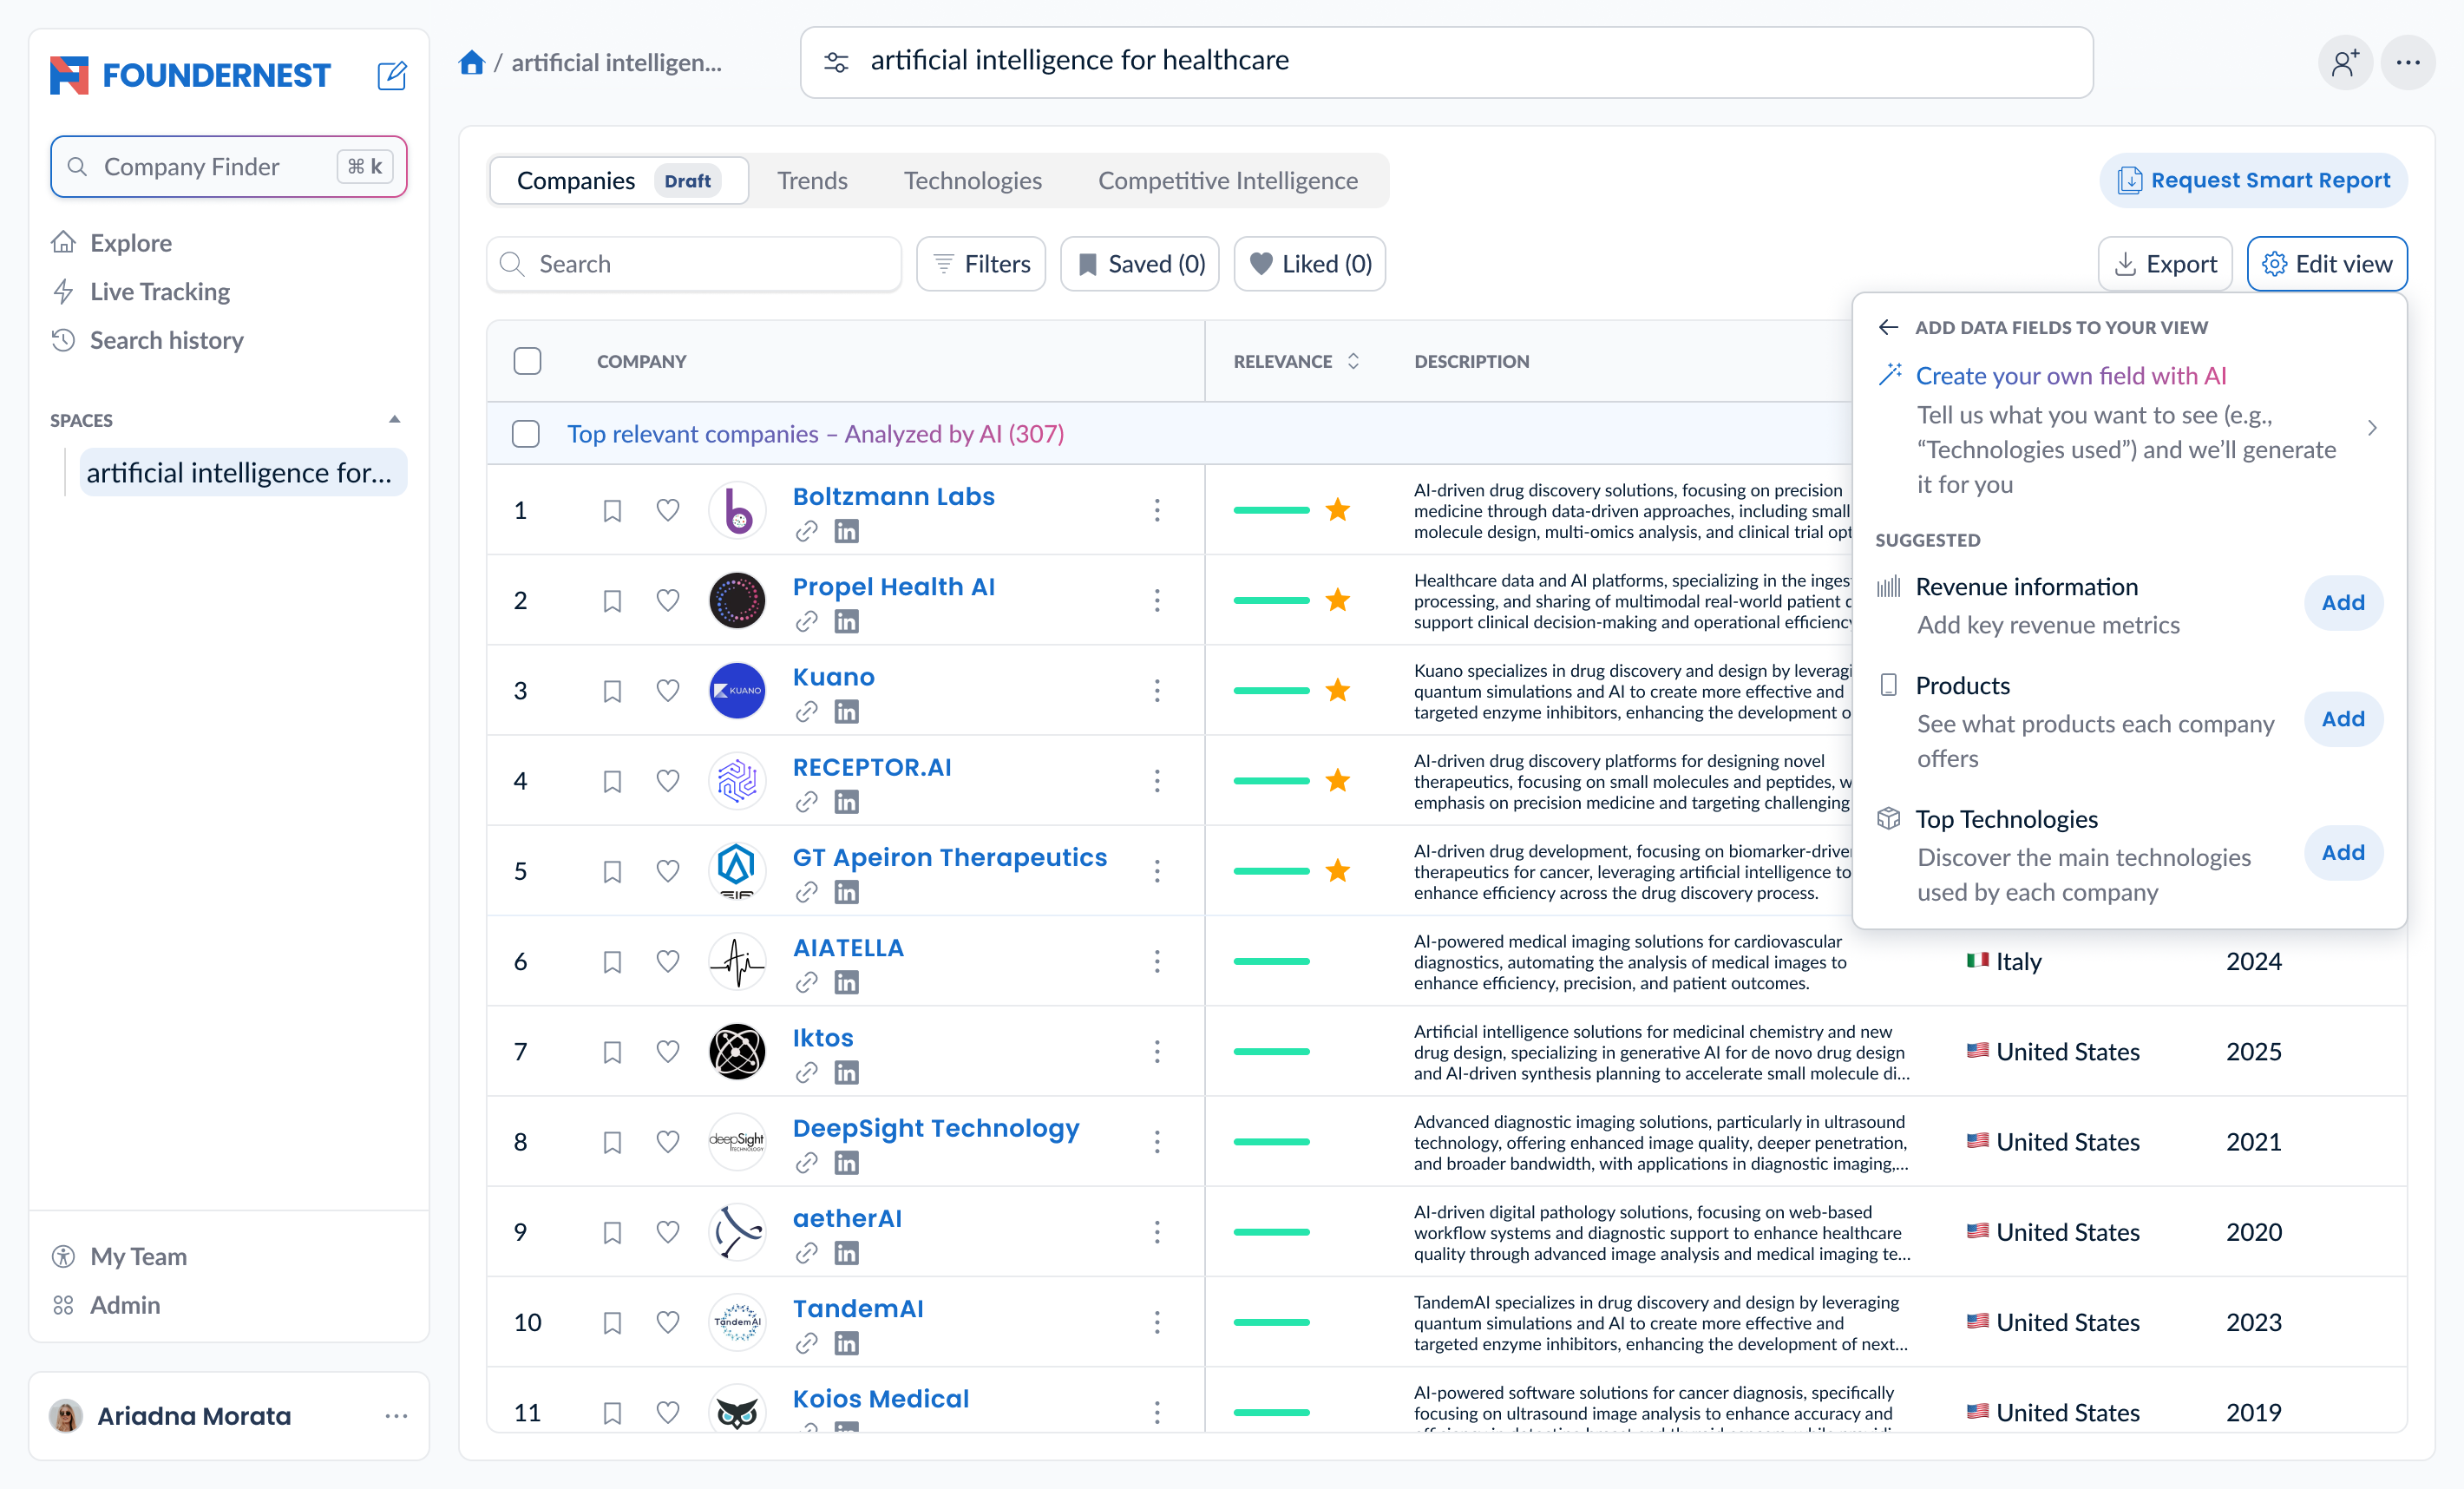Check the Top relevant companies group checkbox

click(525, 434)
